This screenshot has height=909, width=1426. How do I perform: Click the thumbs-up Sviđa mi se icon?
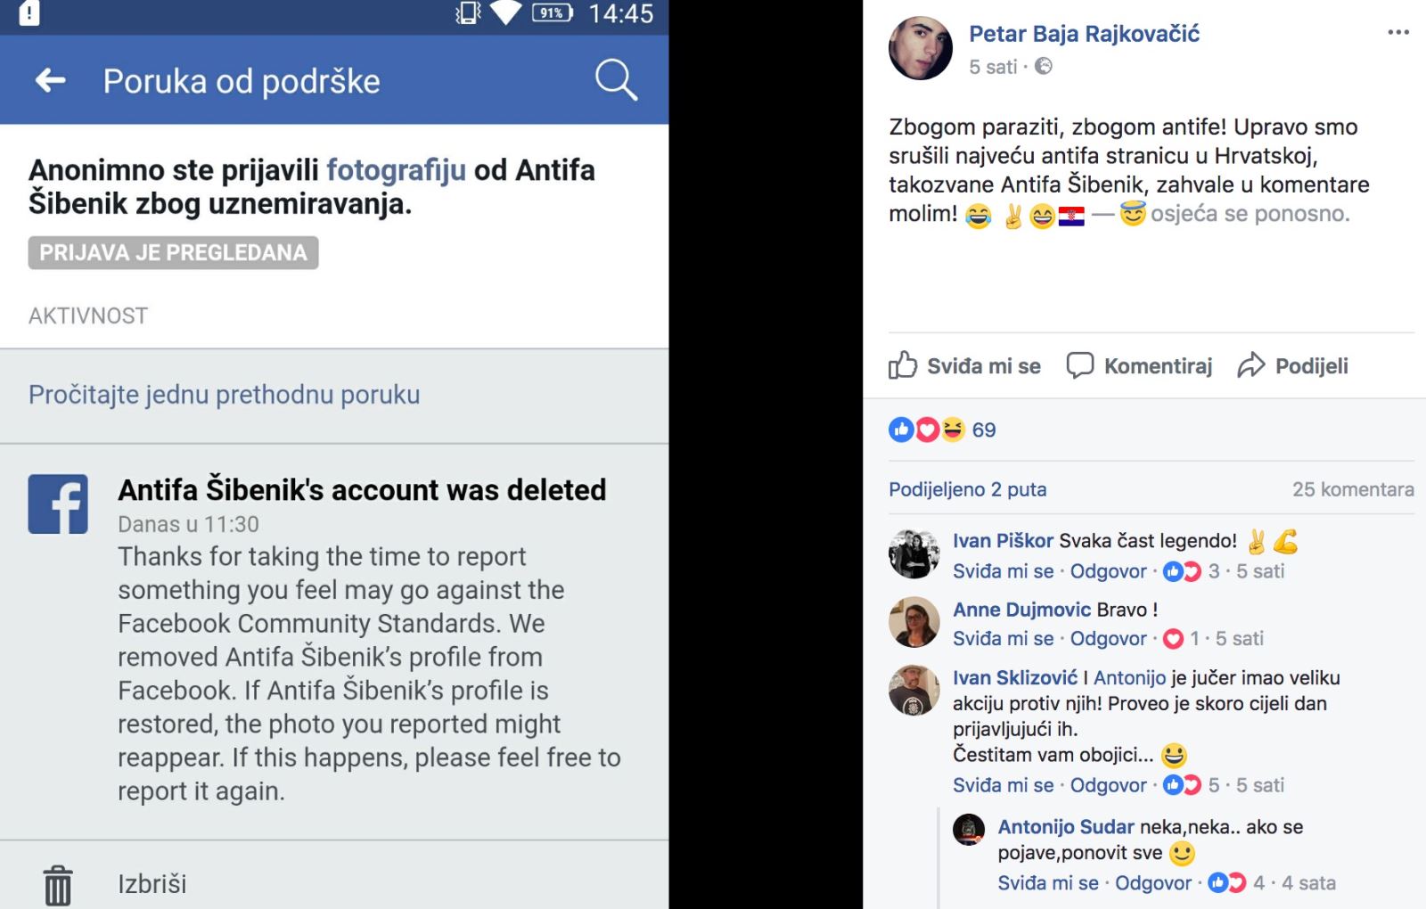click(x=903, y=365)
